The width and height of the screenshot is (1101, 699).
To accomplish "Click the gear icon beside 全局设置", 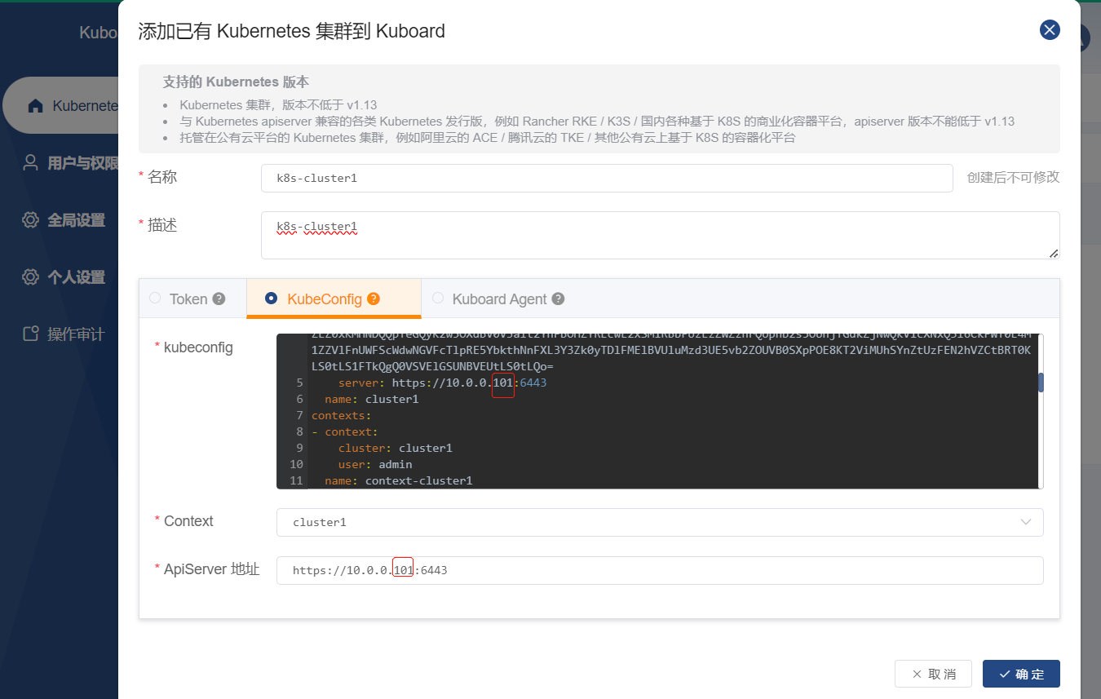I will (30, 219).
